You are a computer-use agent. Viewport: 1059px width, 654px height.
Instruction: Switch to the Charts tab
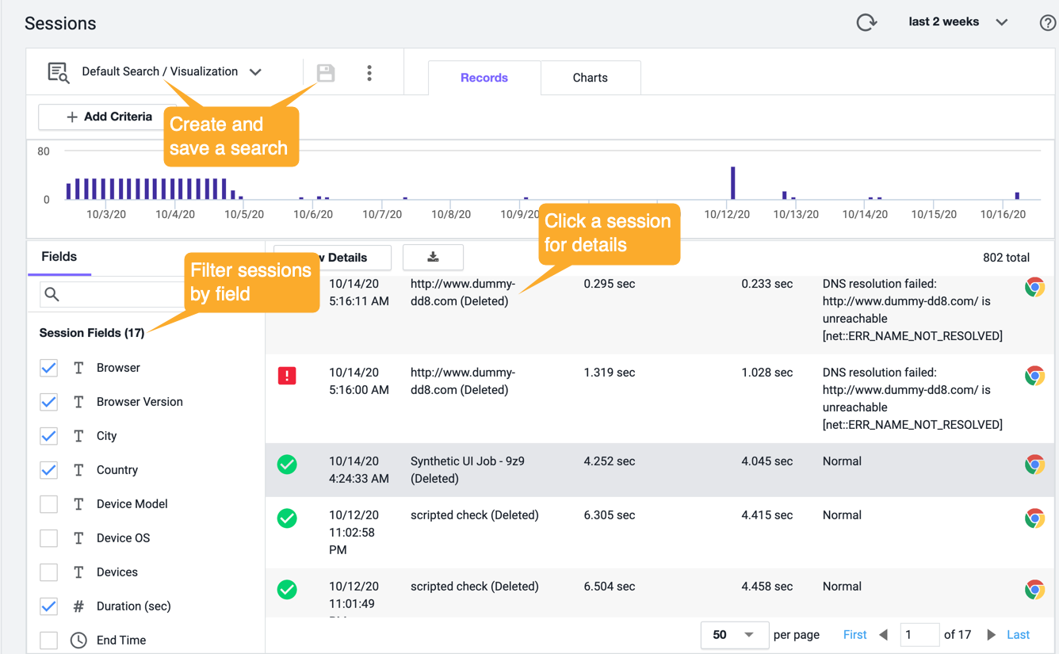pos(591,78)
